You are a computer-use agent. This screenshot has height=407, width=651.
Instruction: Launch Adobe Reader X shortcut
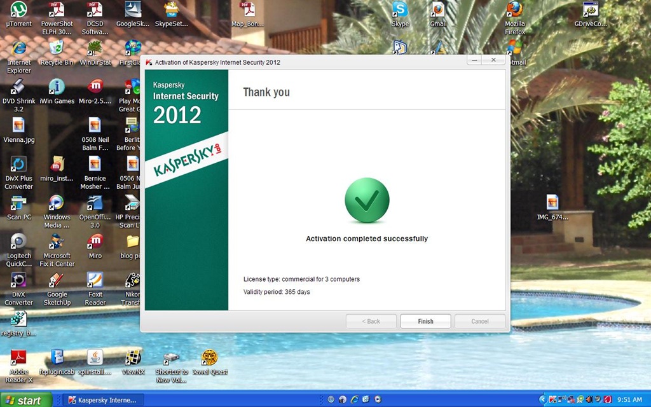pos(18,367)
